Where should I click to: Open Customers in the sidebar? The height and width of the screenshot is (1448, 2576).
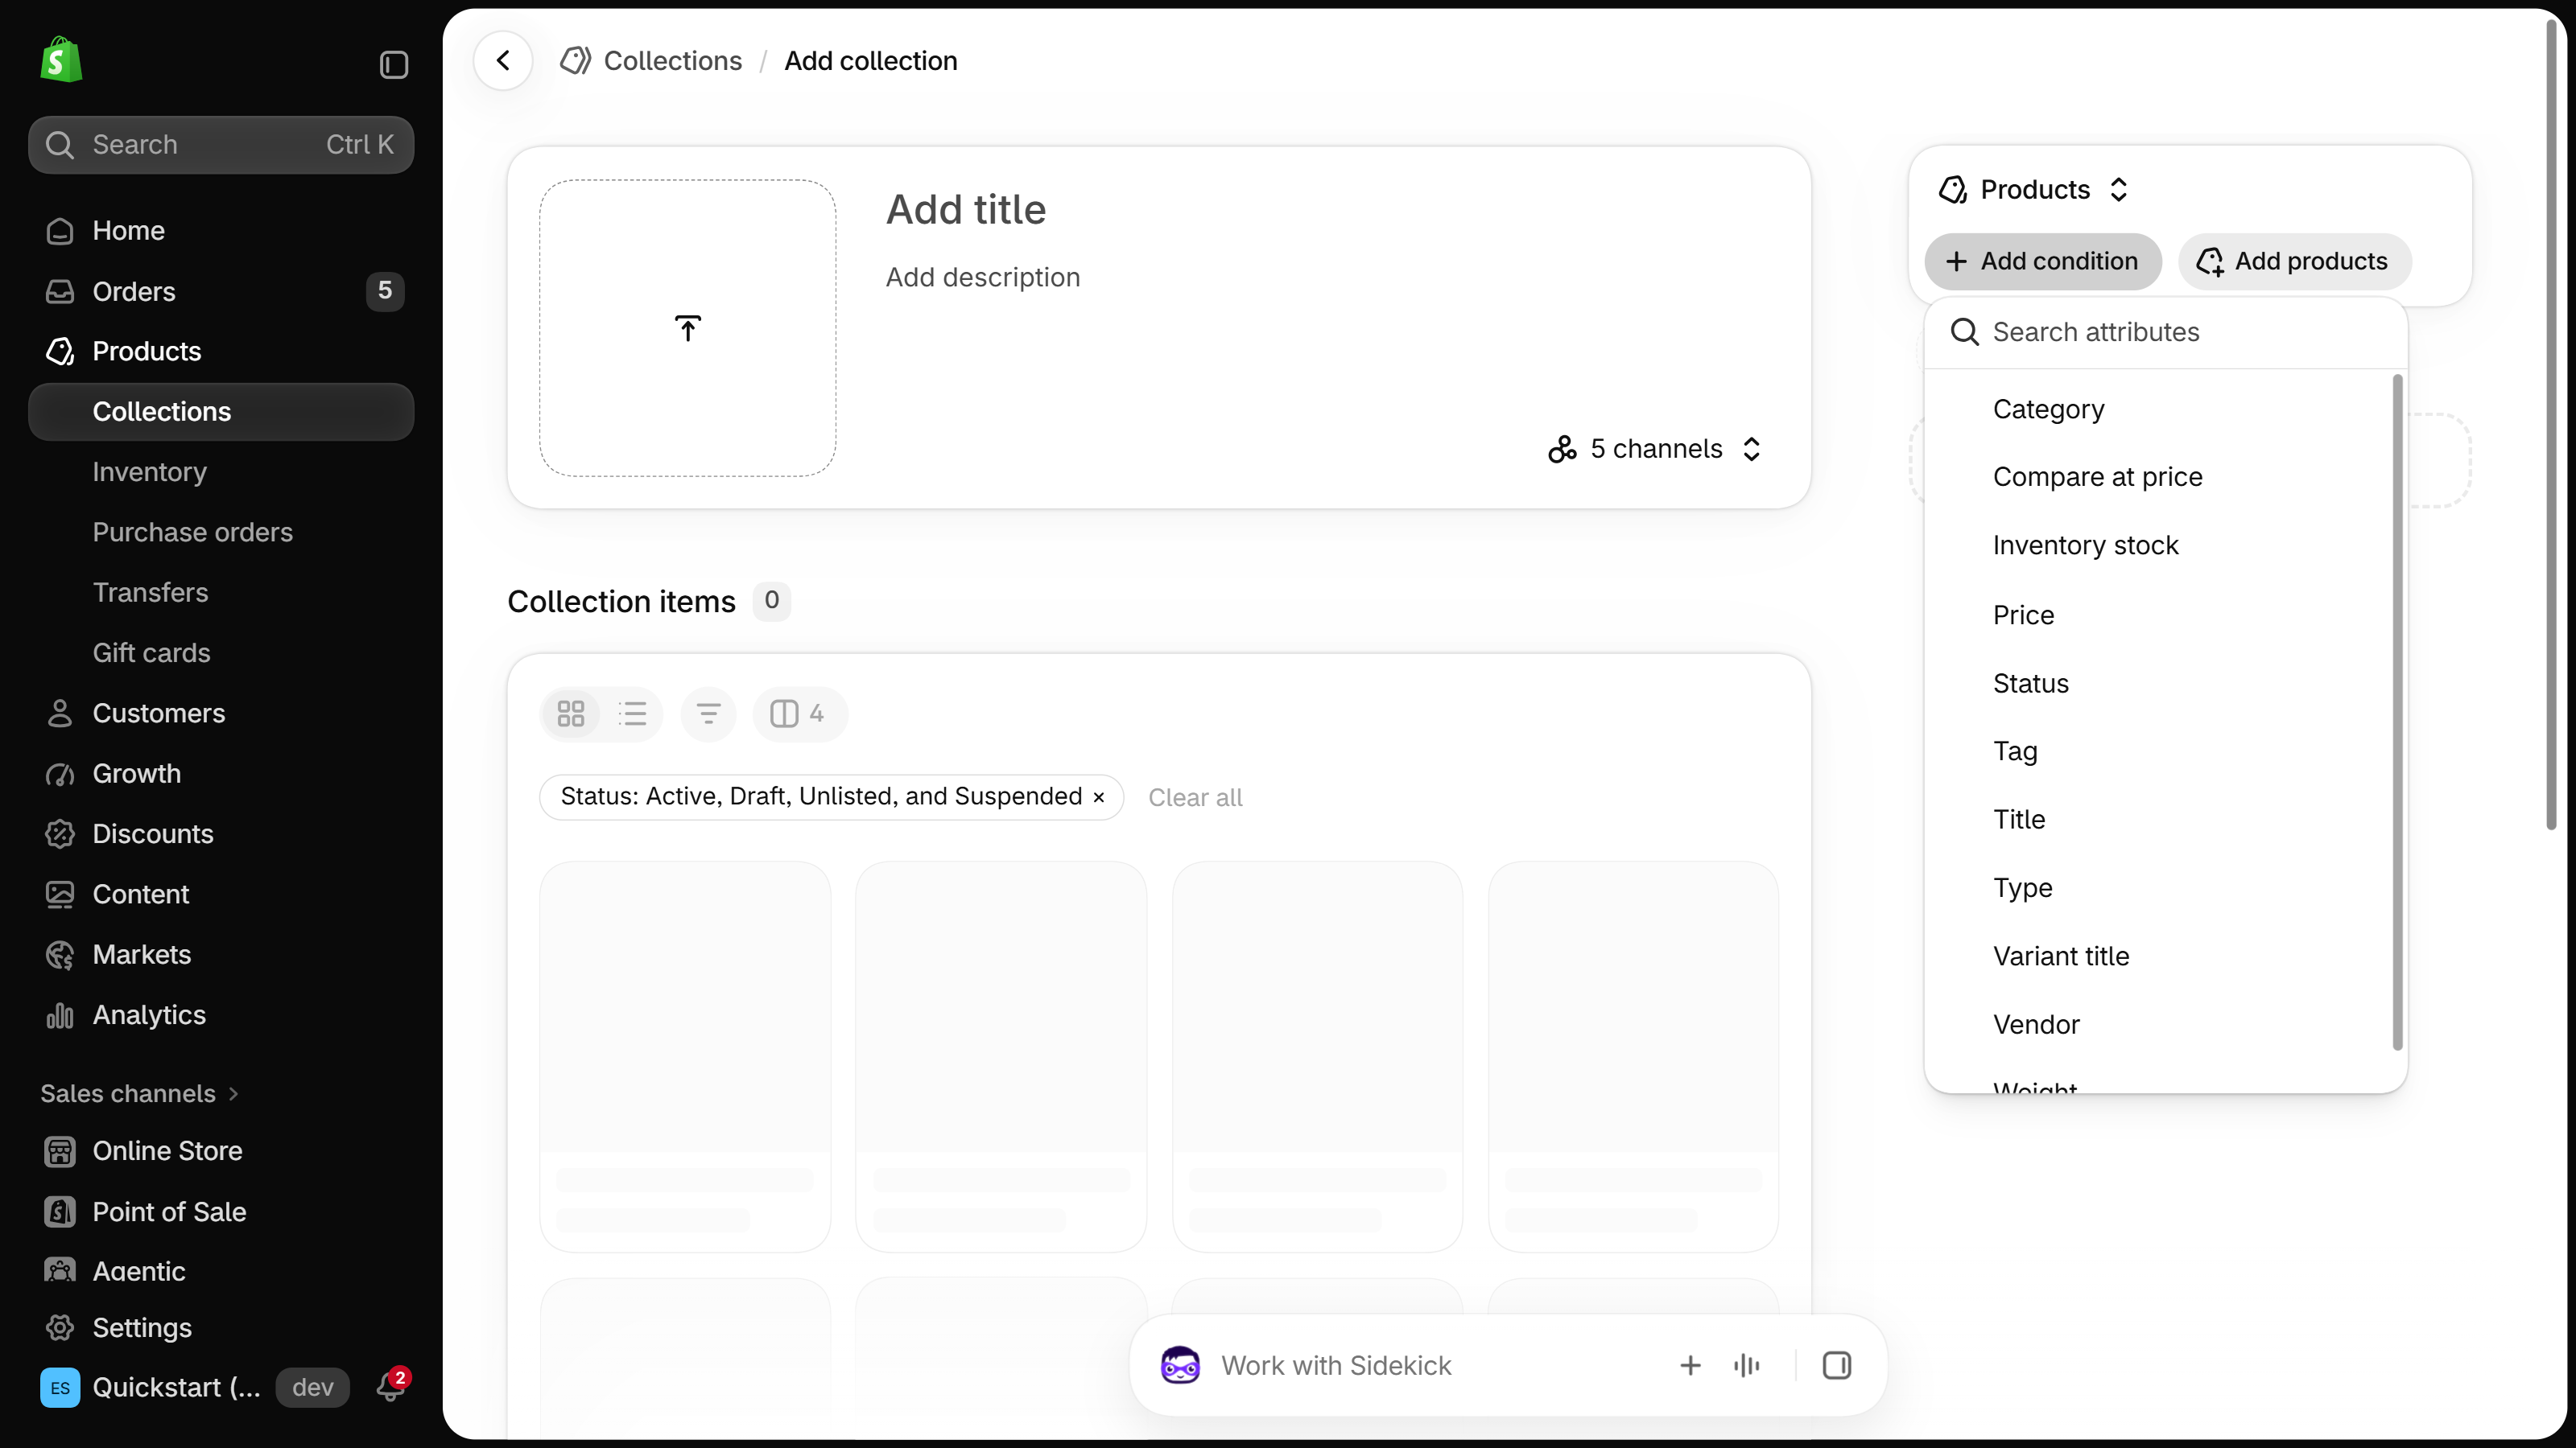(221, 714)
